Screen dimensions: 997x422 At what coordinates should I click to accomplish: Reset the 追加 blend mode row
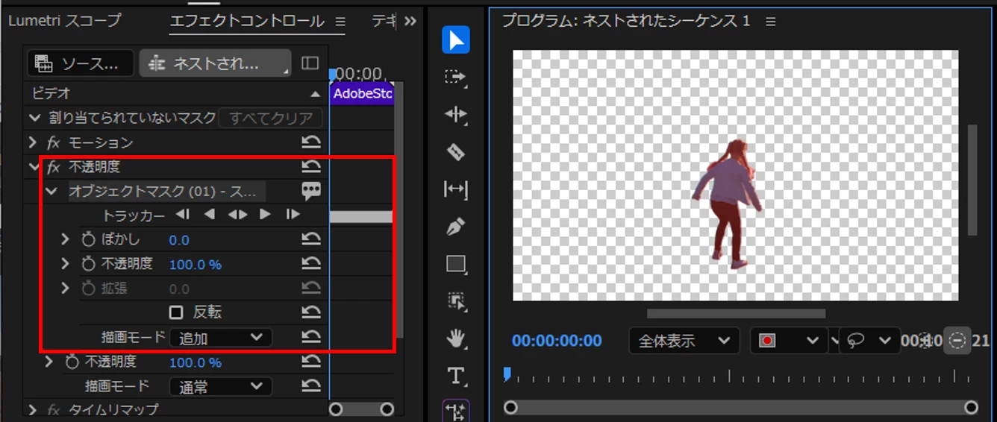(x=311, y=338)
